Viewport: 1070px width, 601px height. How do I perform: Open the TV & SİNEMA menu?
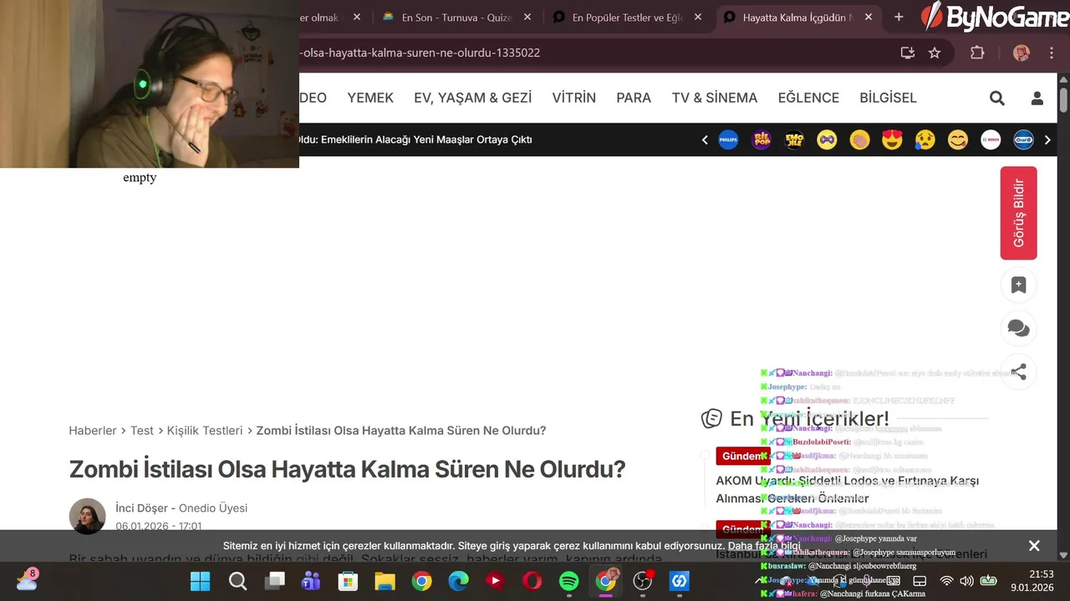pos(715,98)
